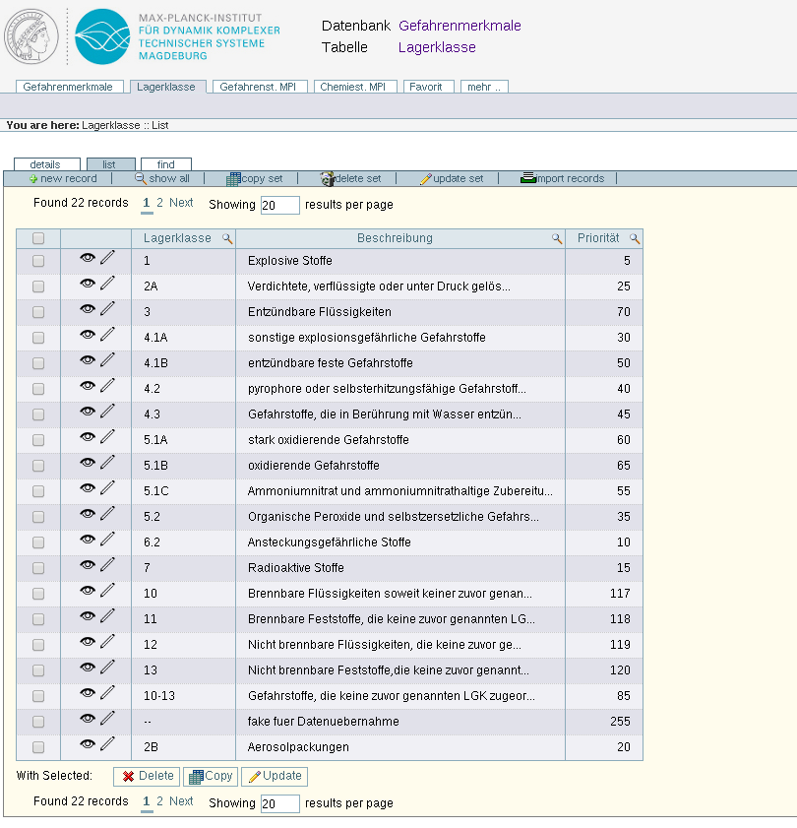Image resolution: width=797 pixels, height=828 pixels.
Task: Toggle the select-all checkbox in table header
Action: (38, 238)
